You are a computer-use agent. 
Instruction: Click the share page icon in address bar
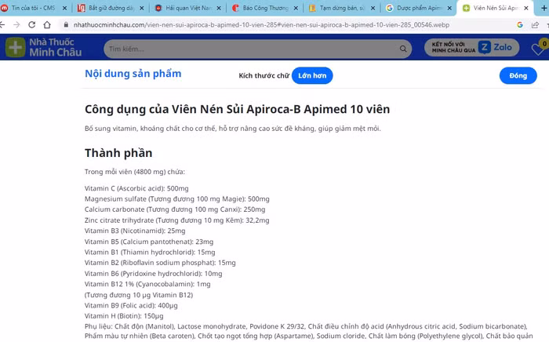tap(535, 25)
